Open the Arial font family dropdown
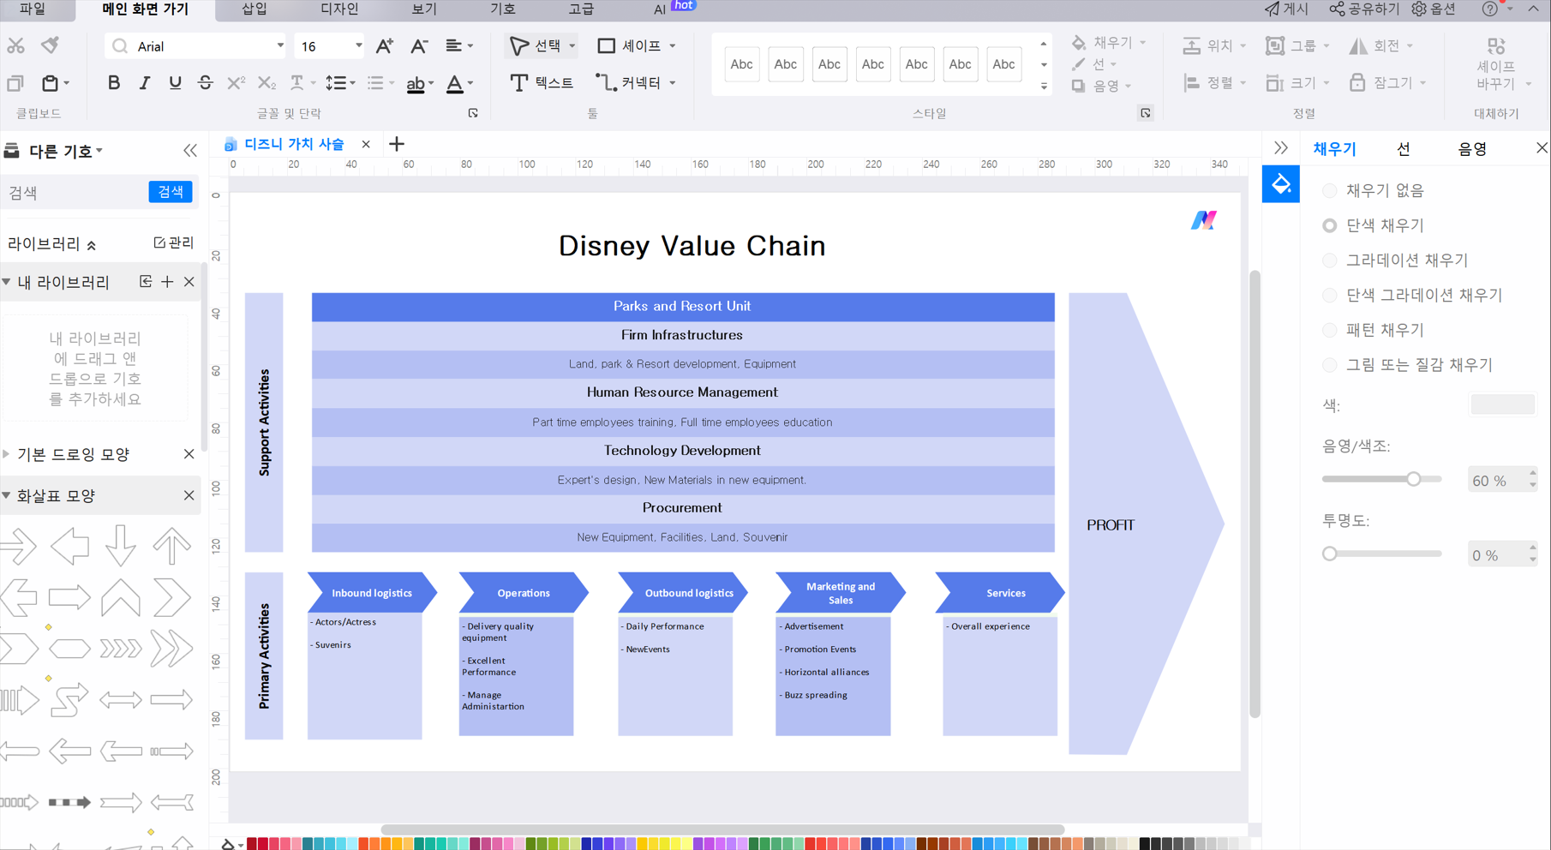 (279, 46)
